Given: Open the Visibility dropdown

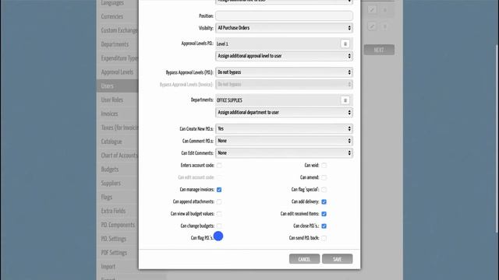Looking at the screenshot, I should coord(284,28).
